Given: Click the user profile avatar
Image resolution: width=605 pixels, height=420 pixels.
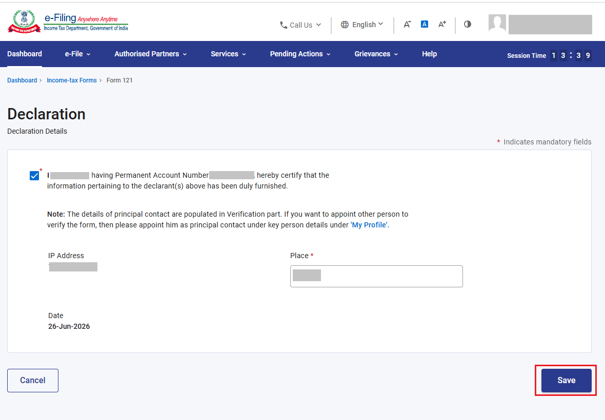Looking at the screenshot, I should pos(497,24).
